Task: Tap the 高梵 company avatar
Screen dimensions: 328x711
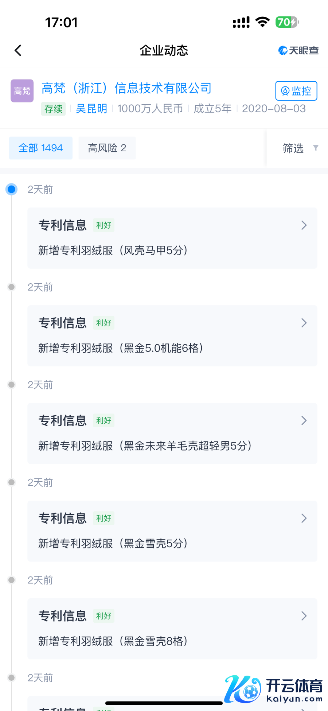Action: pyautogui.click(x=22, y=91)
